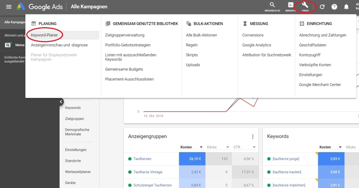Click the 26,10 € cost cell
This screenshot has width=359, height=188.
(x=192, y=159)
